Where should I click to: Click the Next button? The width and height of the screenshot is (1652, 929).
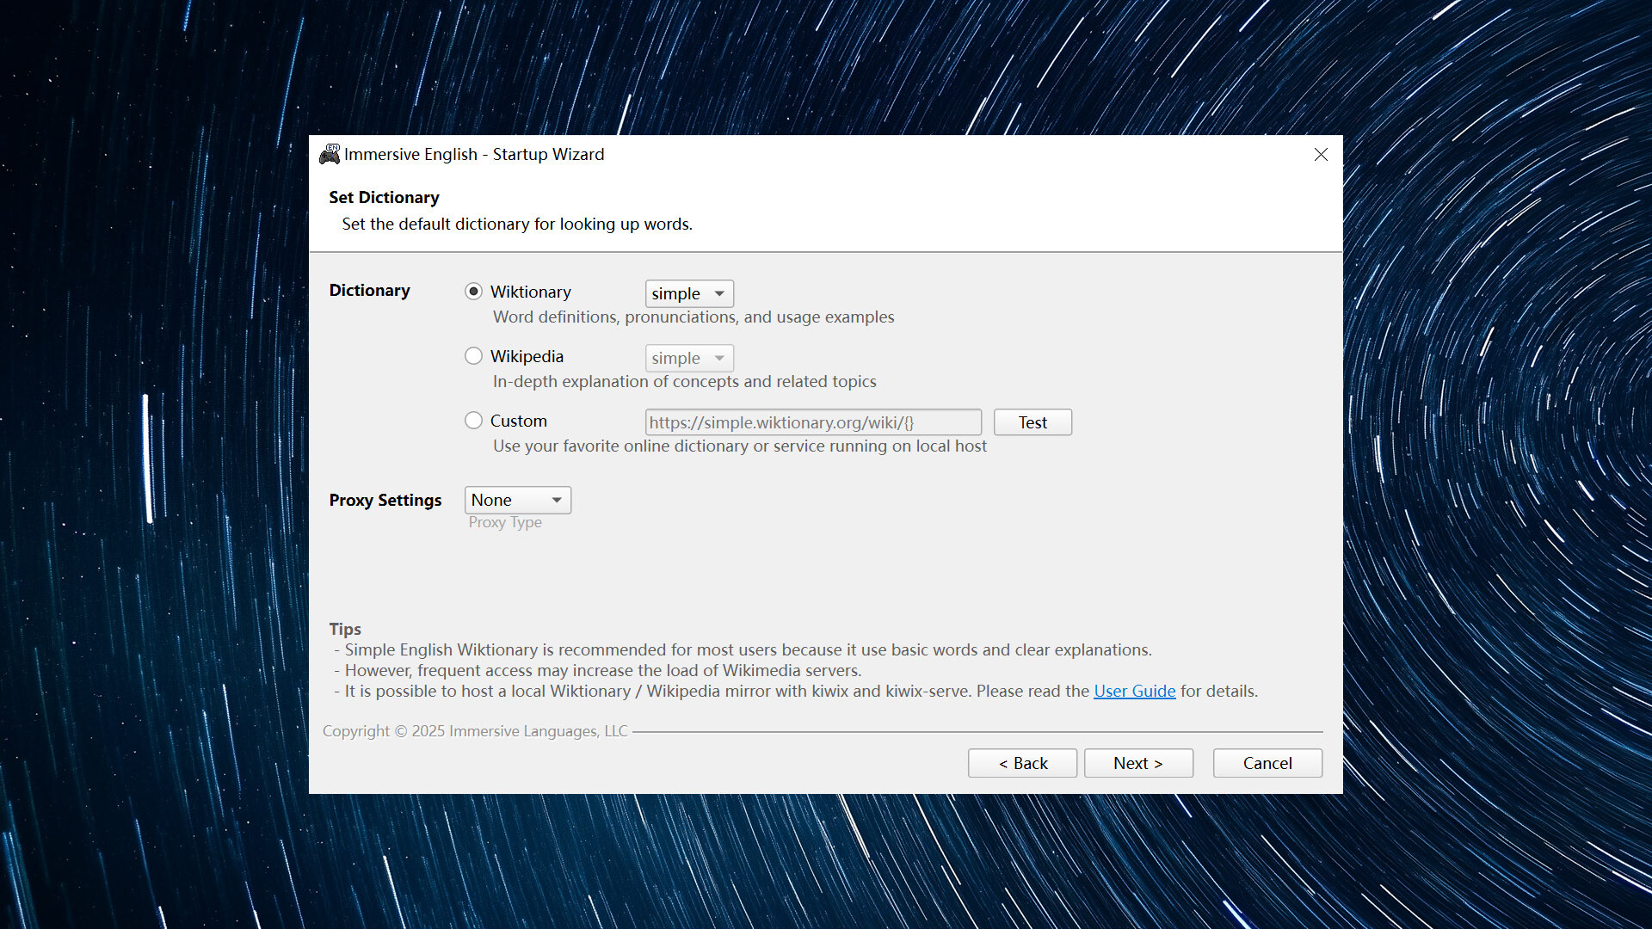coord(1137,763)
